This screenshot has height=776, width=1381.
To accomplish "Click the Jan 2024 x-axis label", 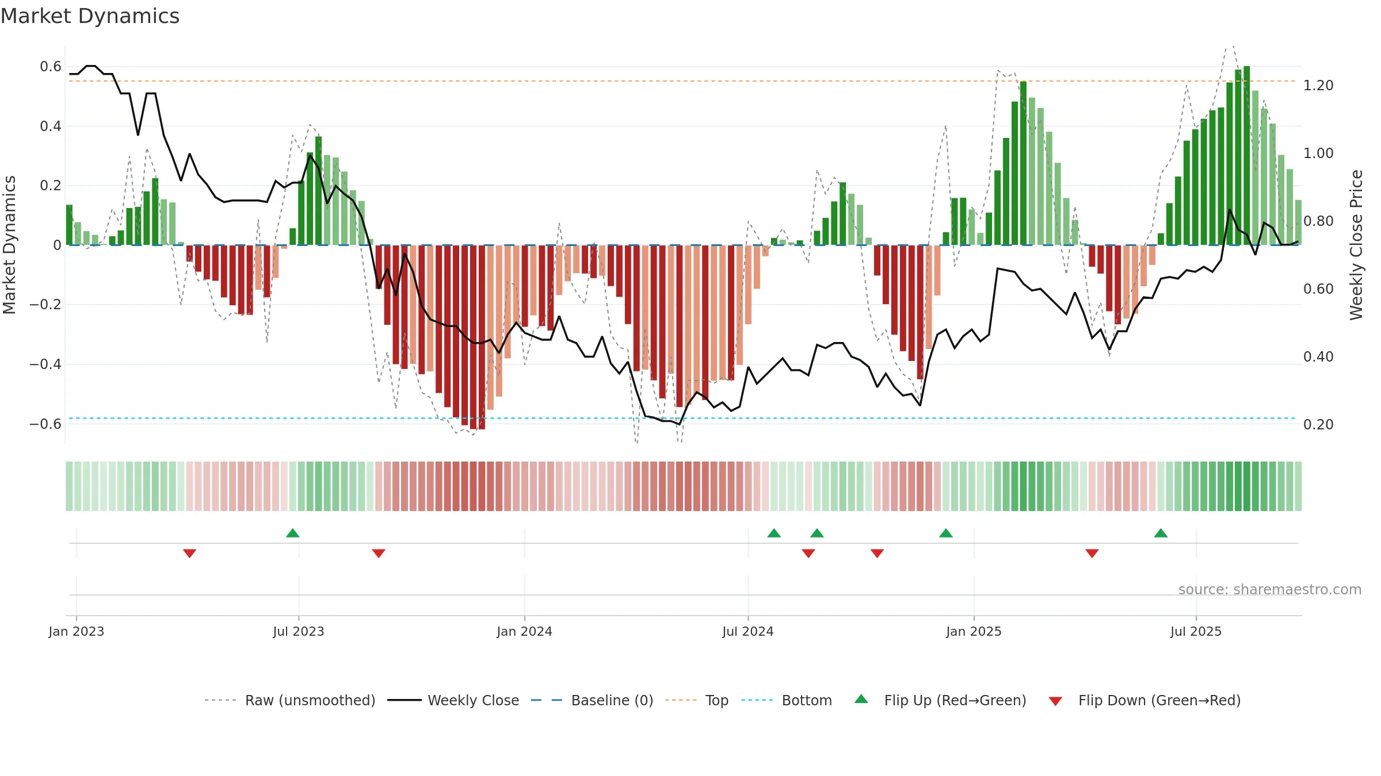I will click(525, 632).
